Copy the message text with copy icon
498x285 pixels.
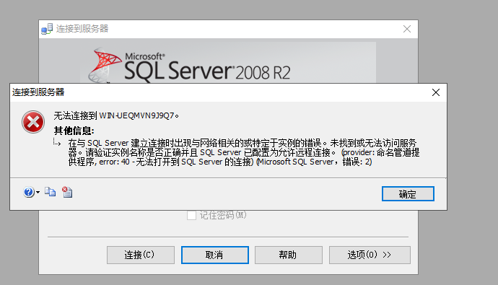coord(51,192)
